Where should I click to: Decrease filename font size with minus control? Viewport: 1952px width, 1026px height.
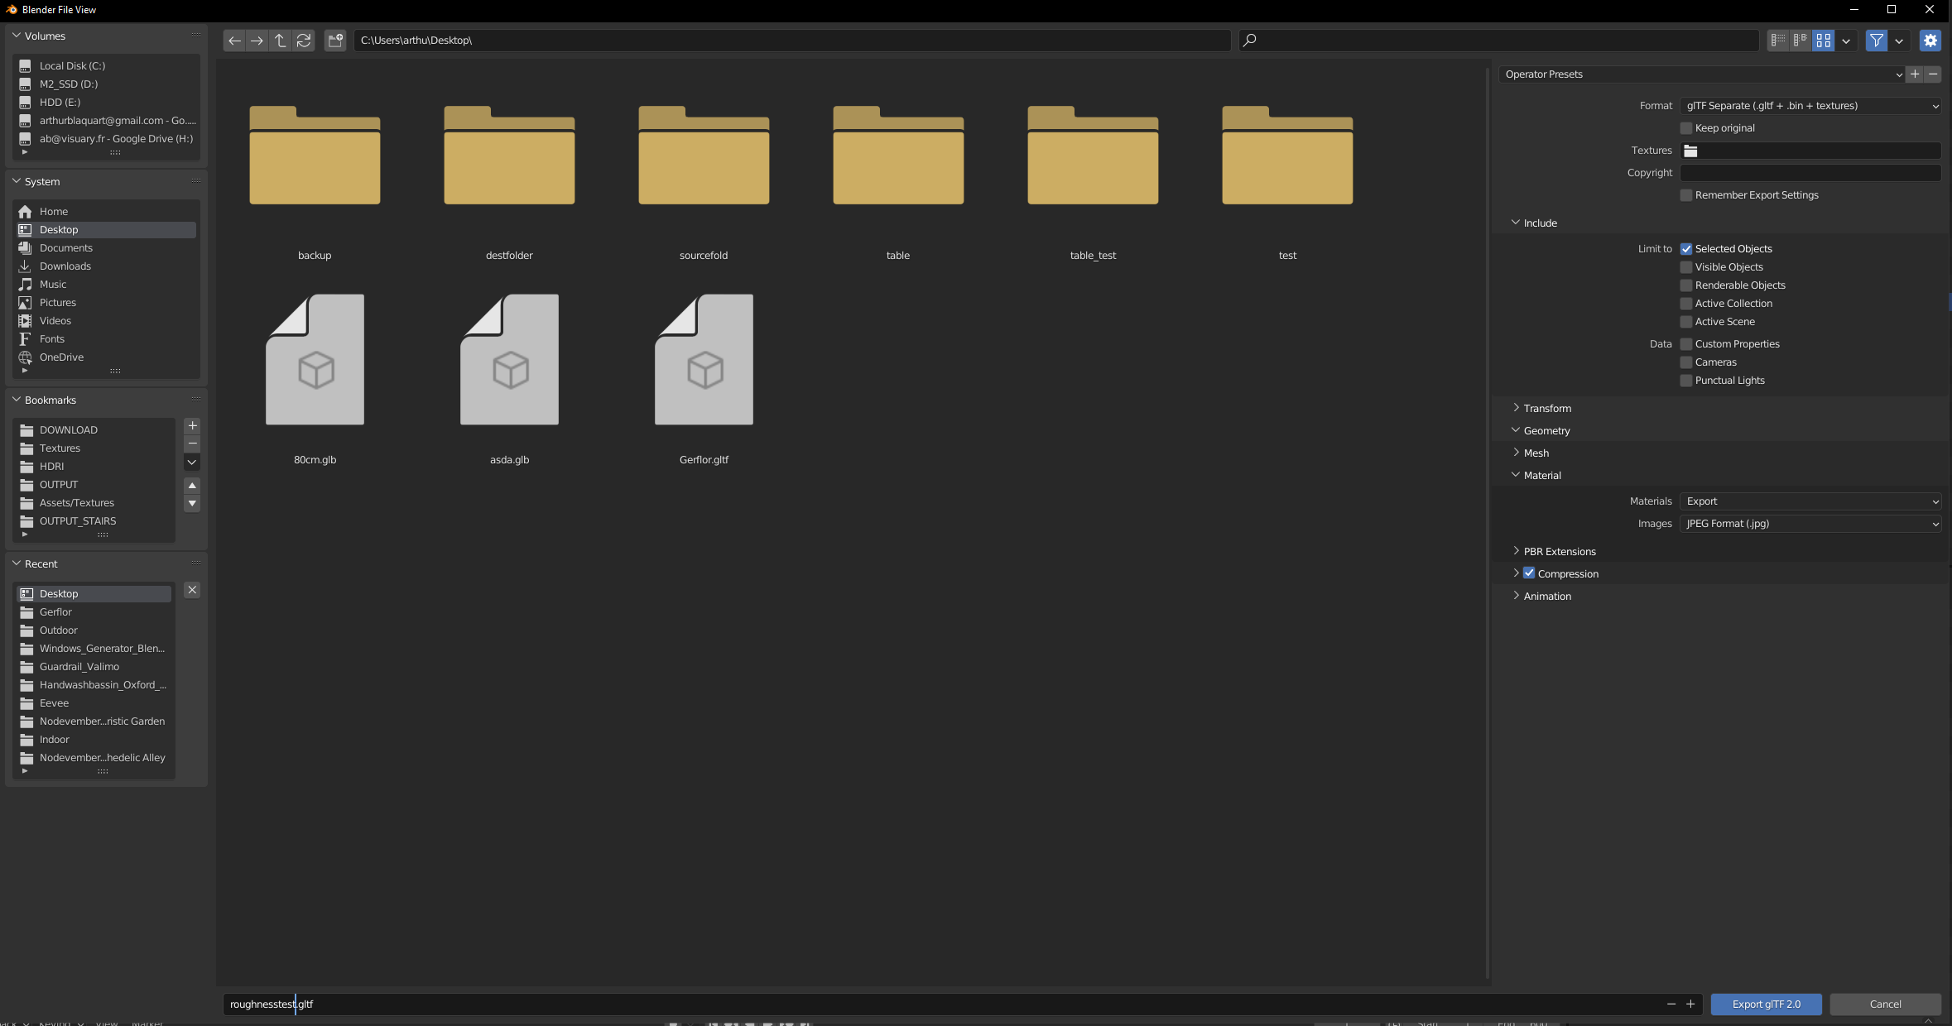coord(1670,1004)
